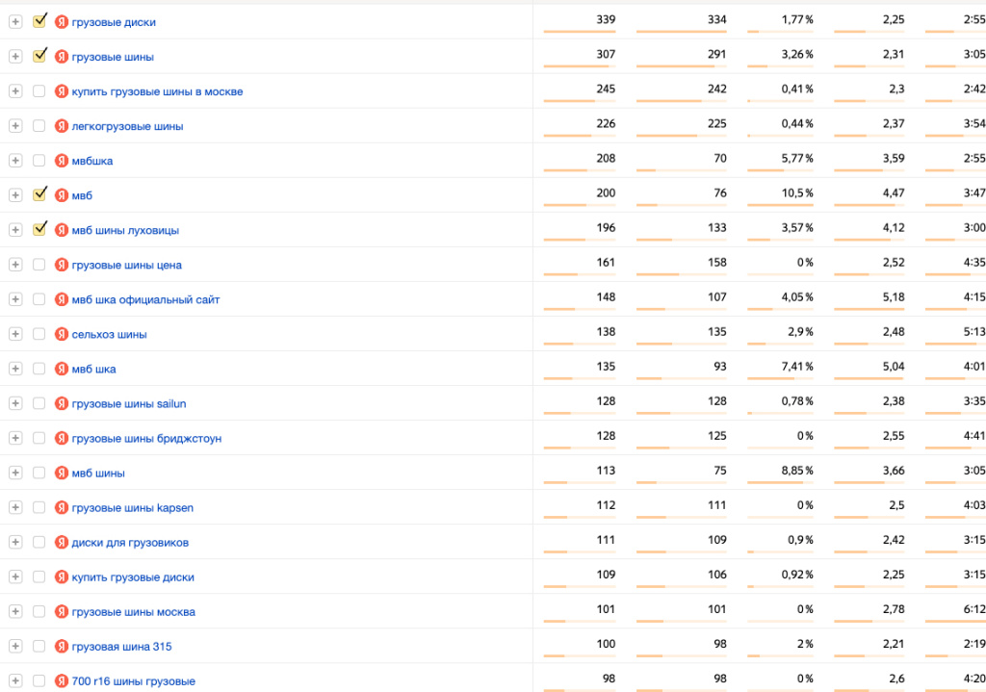This screenshot has height=692, width=986.
Task: Click Yandex icon beside сельхоз шины
Action: [x=61, y=334]
